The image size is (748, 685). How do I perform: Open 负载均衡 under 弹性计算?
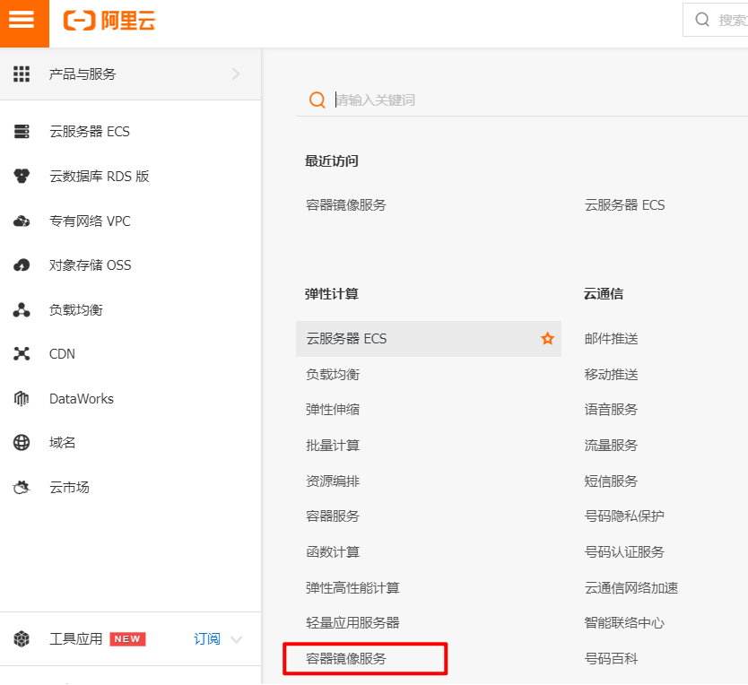[333, 375]
